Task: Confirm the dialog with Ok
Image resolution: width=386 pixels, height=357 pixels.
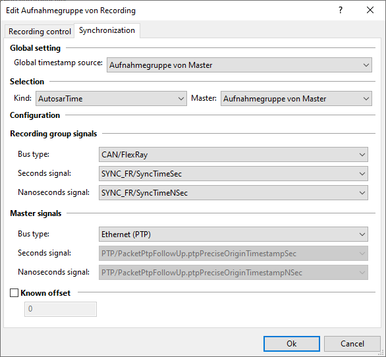Action: tap(292, 344)
